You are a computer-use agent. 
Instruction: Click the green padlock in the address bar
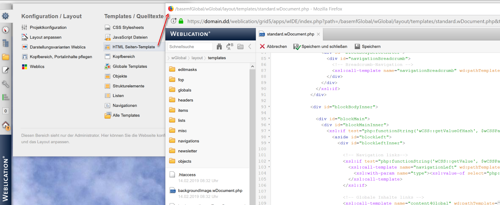181,21
